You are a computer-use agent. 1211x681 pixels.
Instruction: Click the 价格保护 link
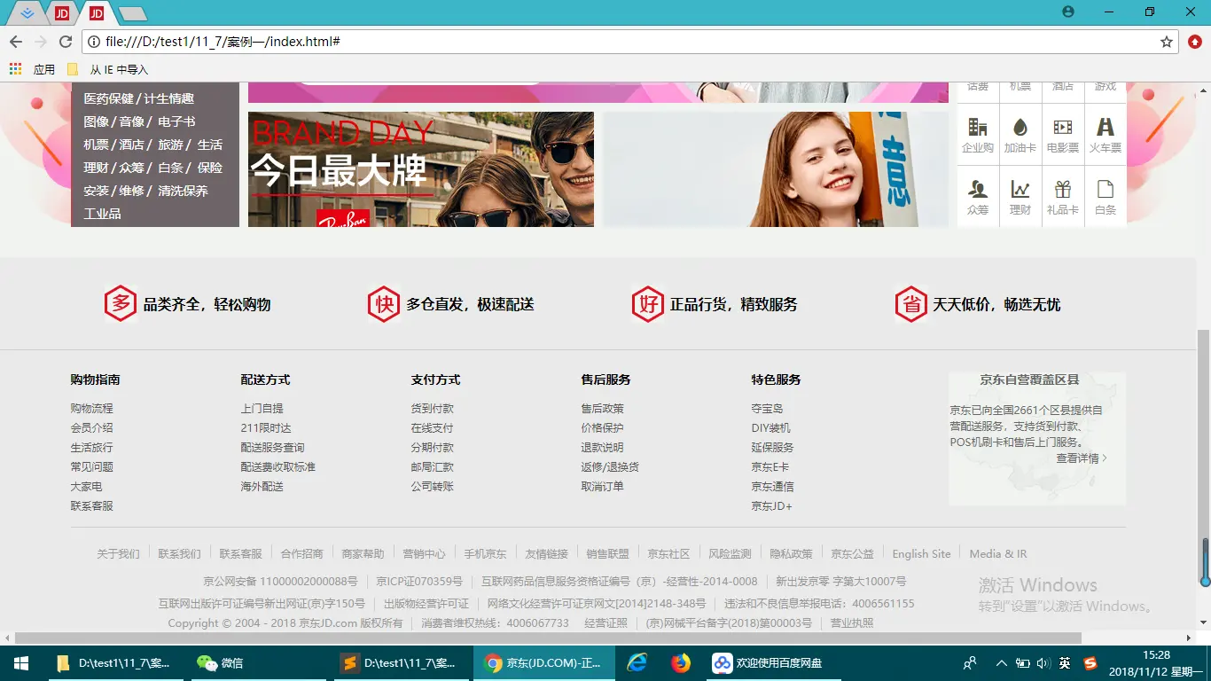tap(602, 428)
